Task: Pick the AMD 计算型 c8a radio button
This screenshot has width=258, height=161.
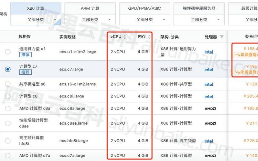Action: (7, 109)
